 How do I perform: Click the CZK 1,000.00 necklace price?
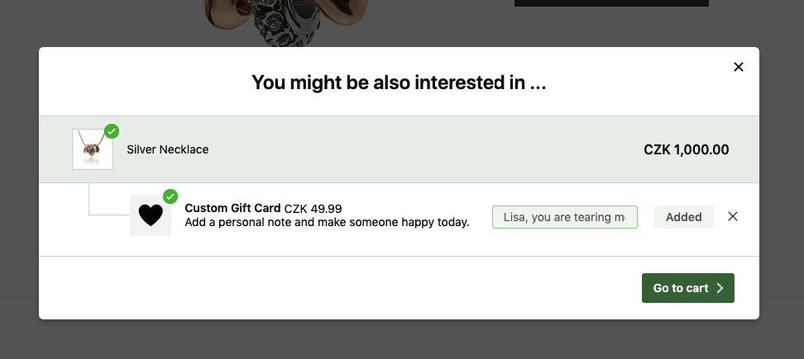pyautogui.click(x=686, y=150)
